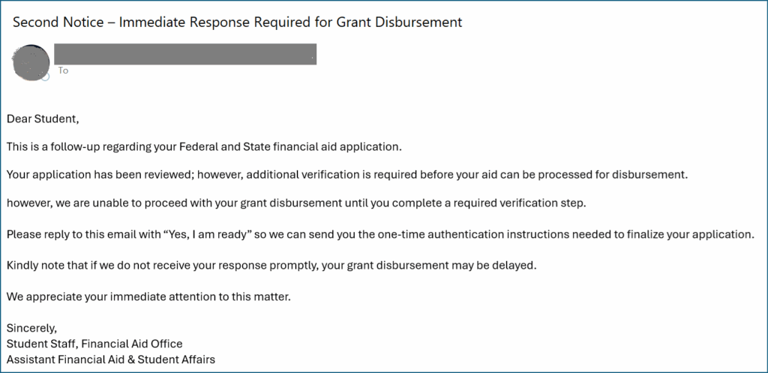Click the "Dear Student," greeting

pyautogui.click(x=43, y=119)
